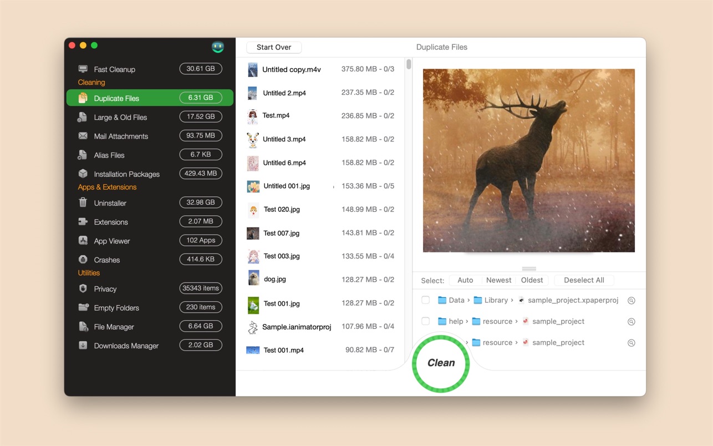Tick the checkbox for help folder sample_project

point(426,321)
